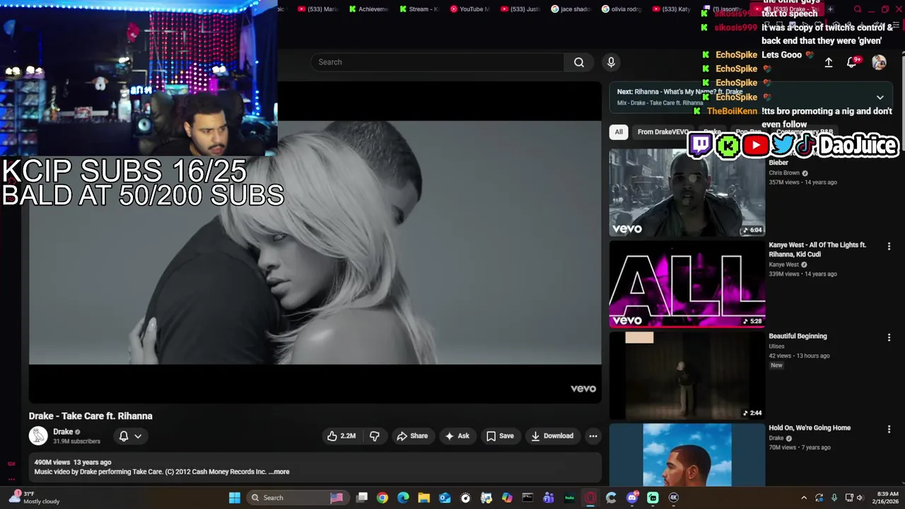Open File Explorer from the taskbar
This screenshot has height=509, width=905.
click(x=424, y=498)
